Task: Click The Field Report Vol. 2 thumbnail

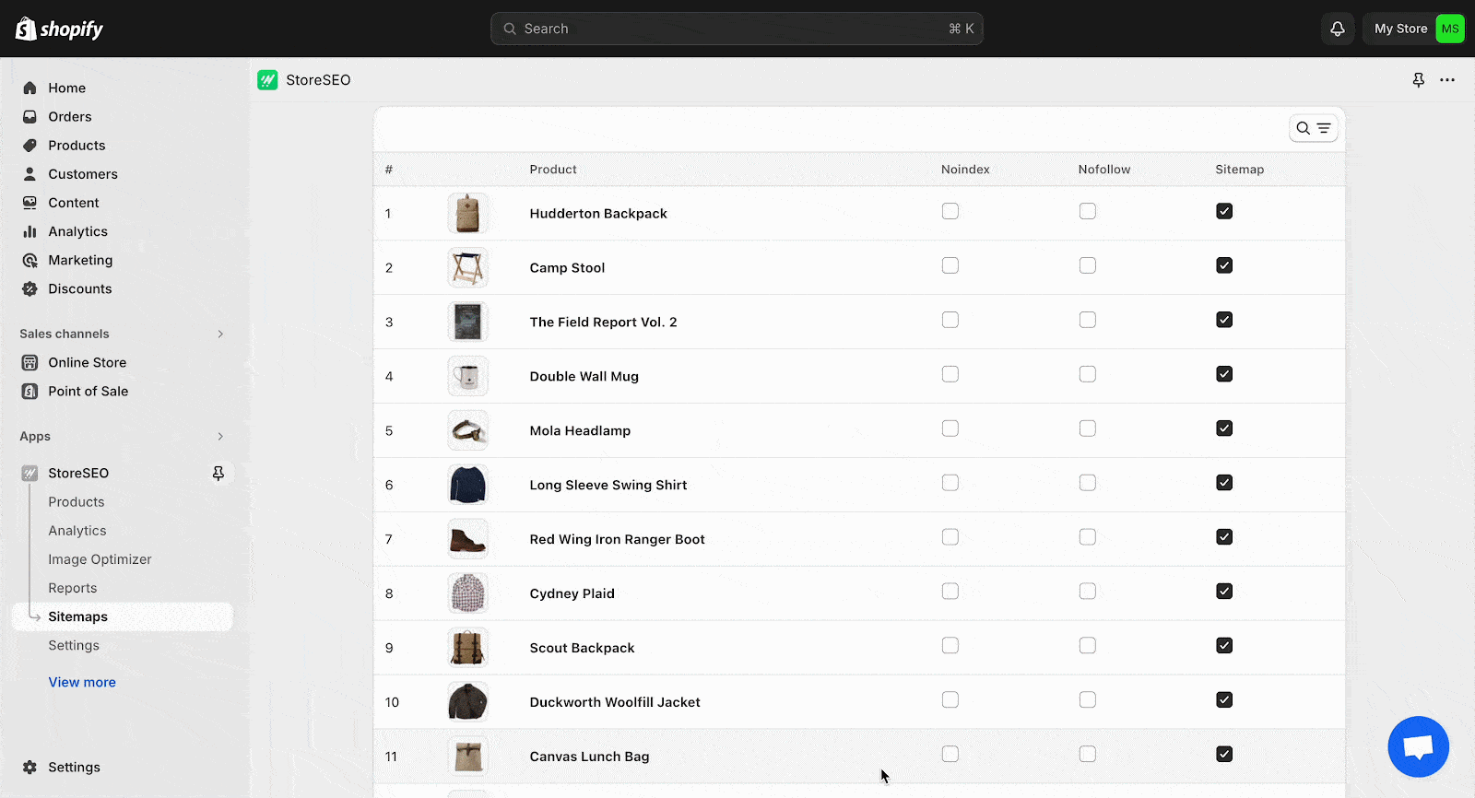Action: [467, 322]
